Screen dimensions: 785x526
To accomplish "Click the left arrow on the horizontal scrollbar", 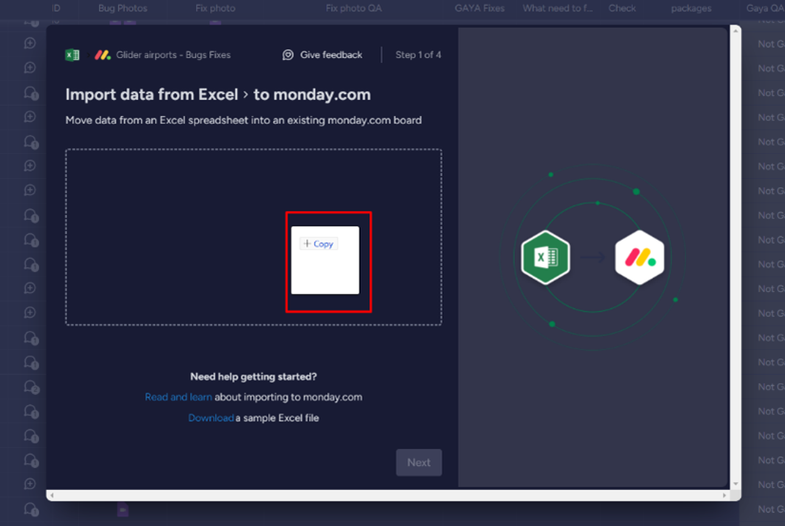I will click(52, 496).
